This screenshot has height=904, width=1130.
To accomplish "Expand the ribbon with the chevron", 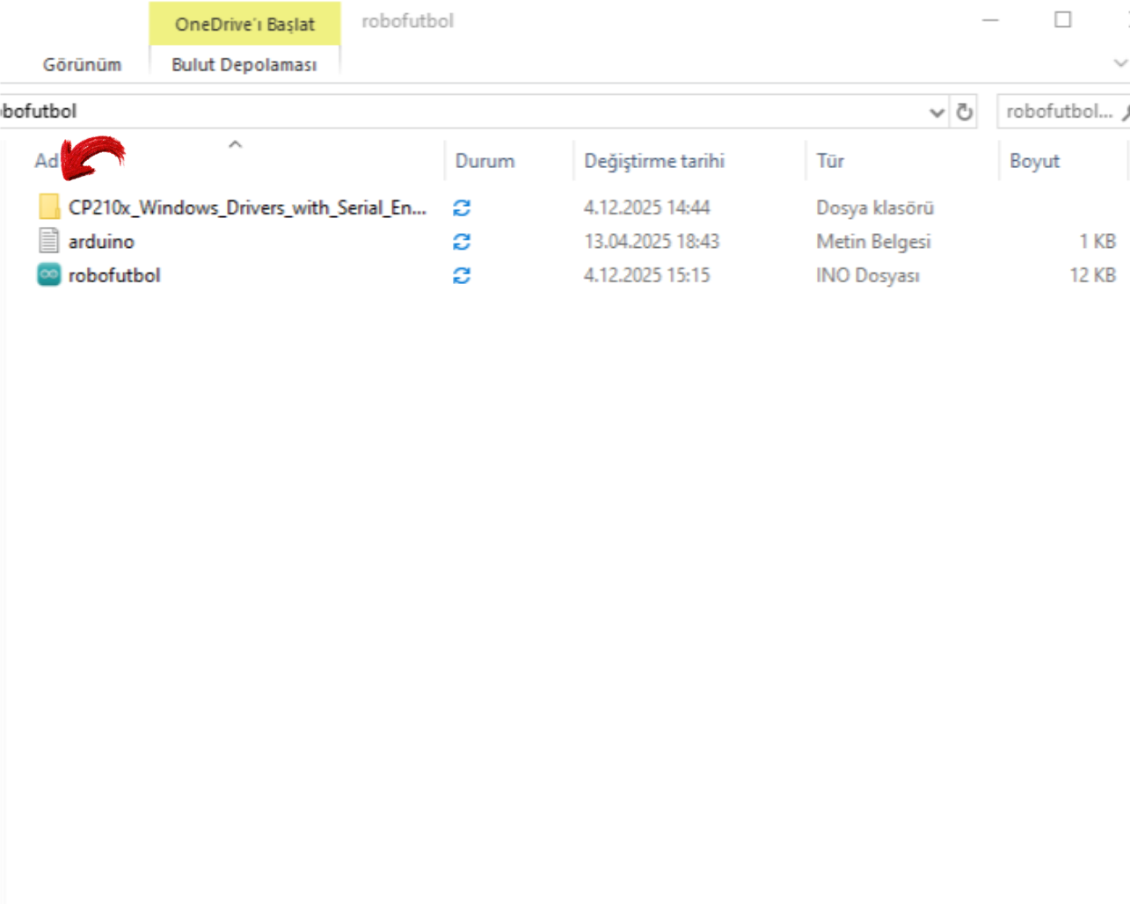I will click(x=1119, y=63).
